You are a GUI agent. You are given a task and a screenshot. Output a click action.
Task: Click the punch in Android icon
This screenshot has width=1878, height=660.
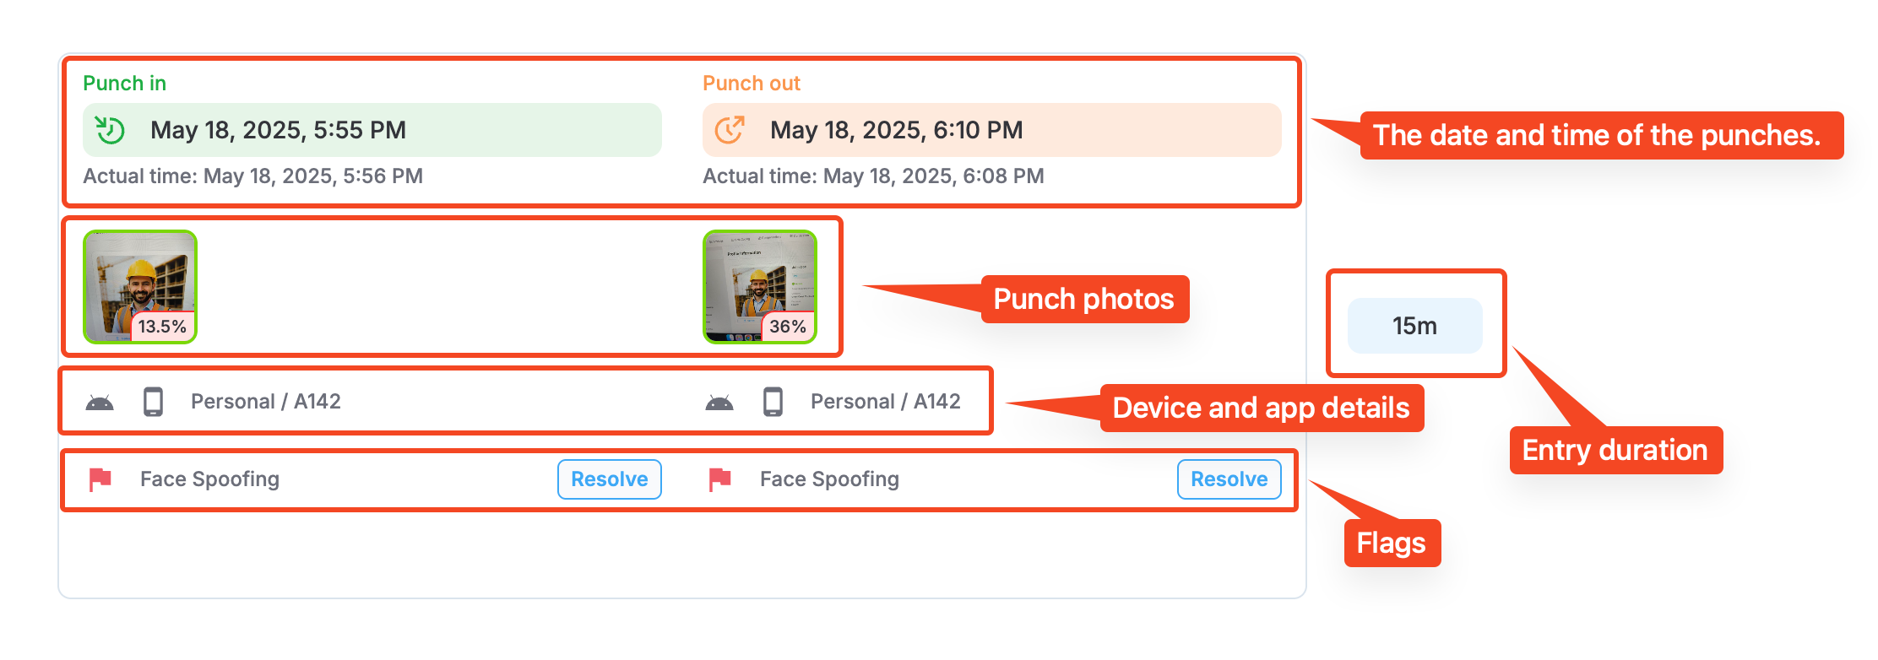100,403
